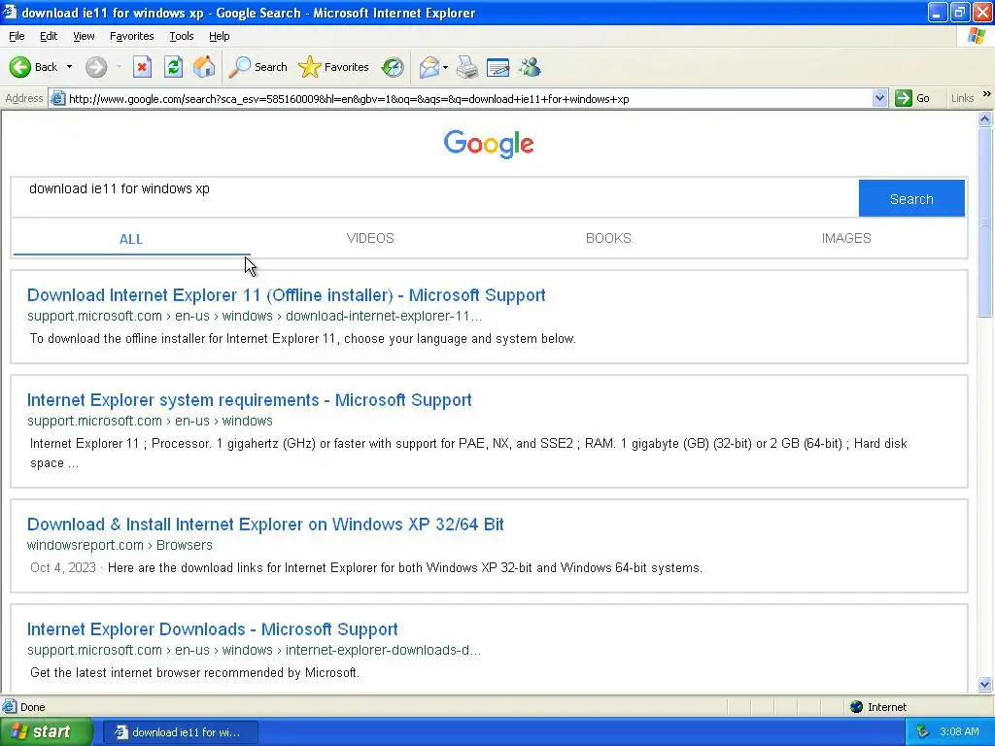
Task: Open Internet Explorer system requirements link
Action: 250,400
